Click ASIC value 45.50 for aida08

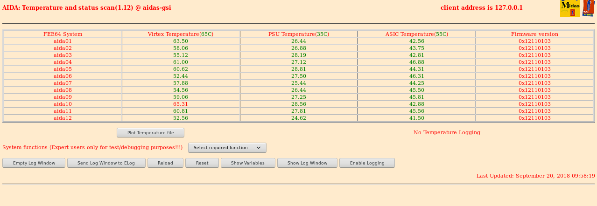(x=417, y=90)
